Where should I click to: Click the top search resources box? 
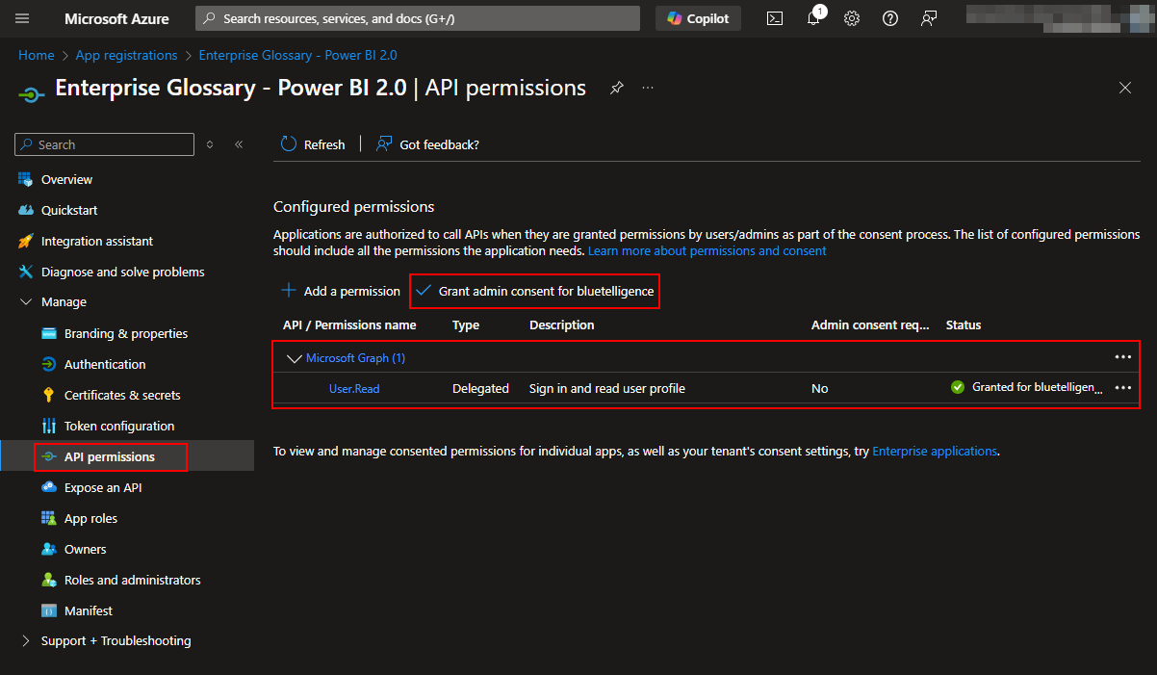pyautogui.click(x=418, y=18)
